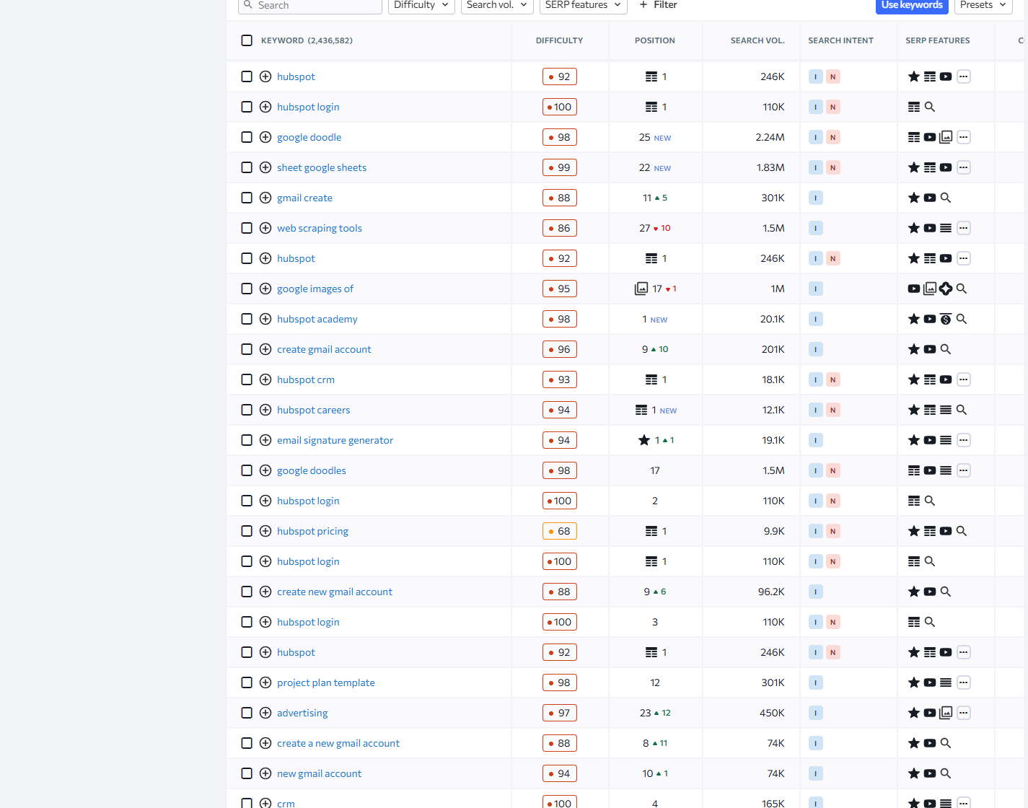Click the magnifier icon in "create gmail account" SERP features
The width and height of the screenshot is (1028, 808).
[x=946, y=349]
